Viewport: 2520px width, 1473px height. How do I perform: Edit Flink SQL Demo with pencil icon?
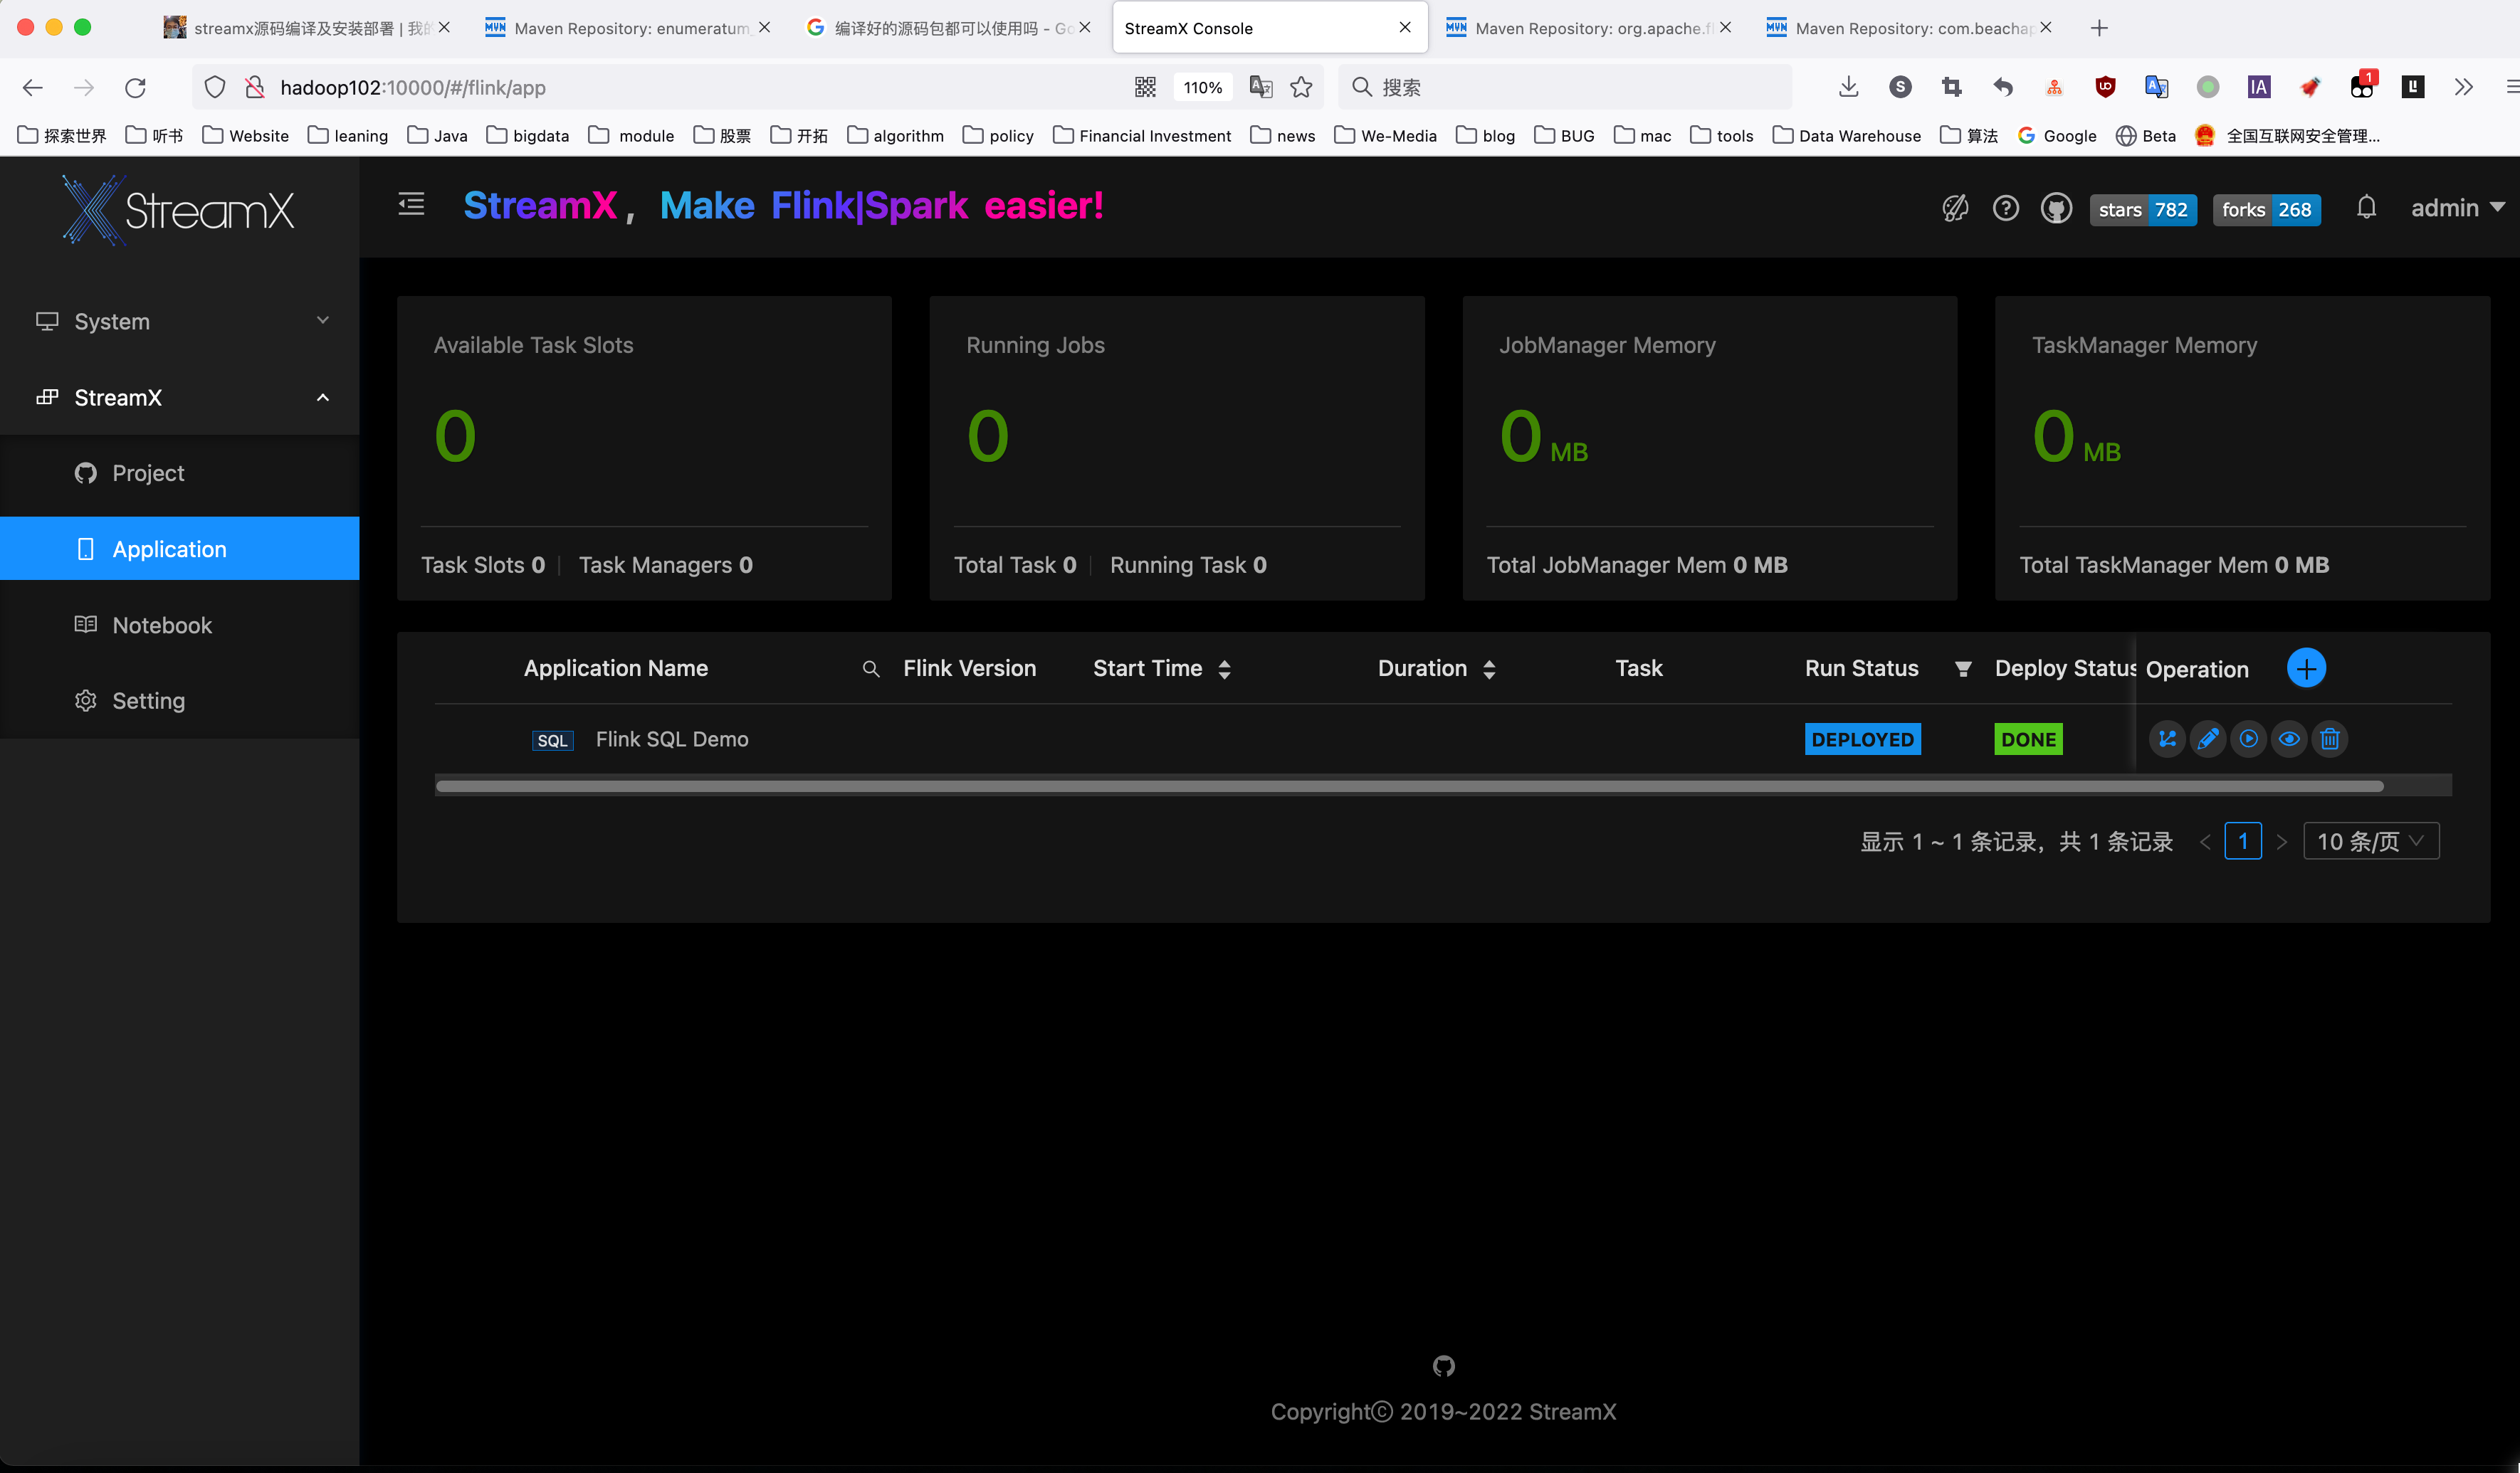pyautogui.click(x=2208, y=739)
